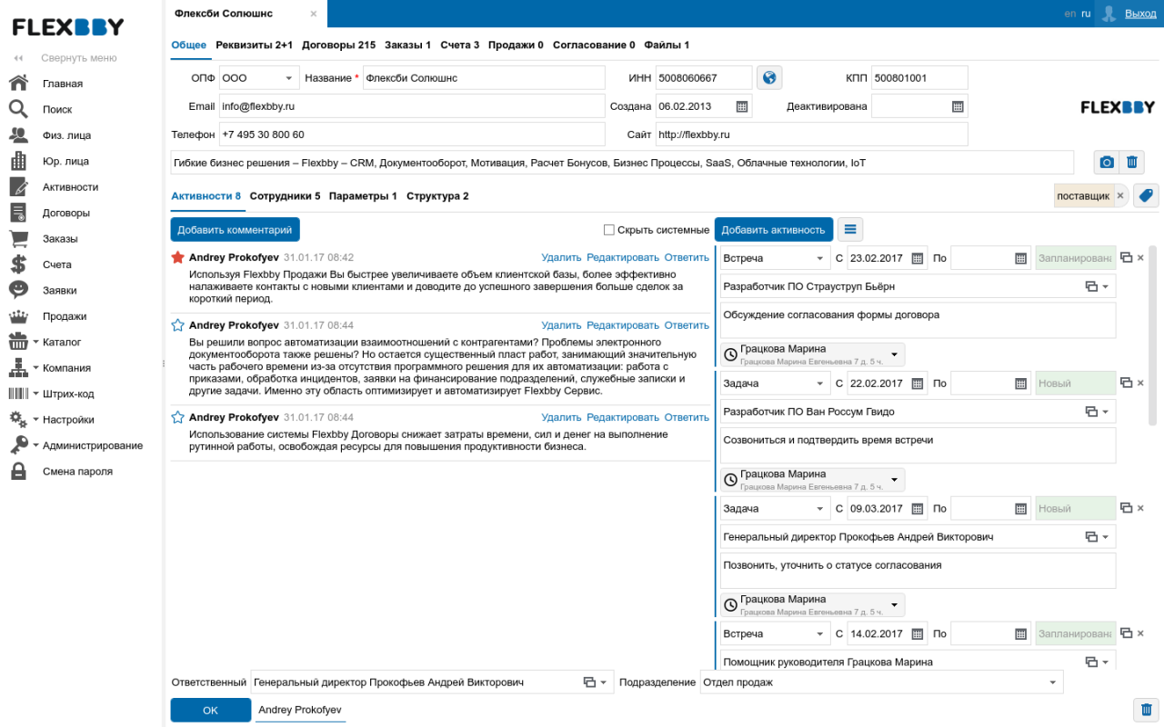
Task: Switch to the Договоры 215 tab
Action: coord(338,45)
